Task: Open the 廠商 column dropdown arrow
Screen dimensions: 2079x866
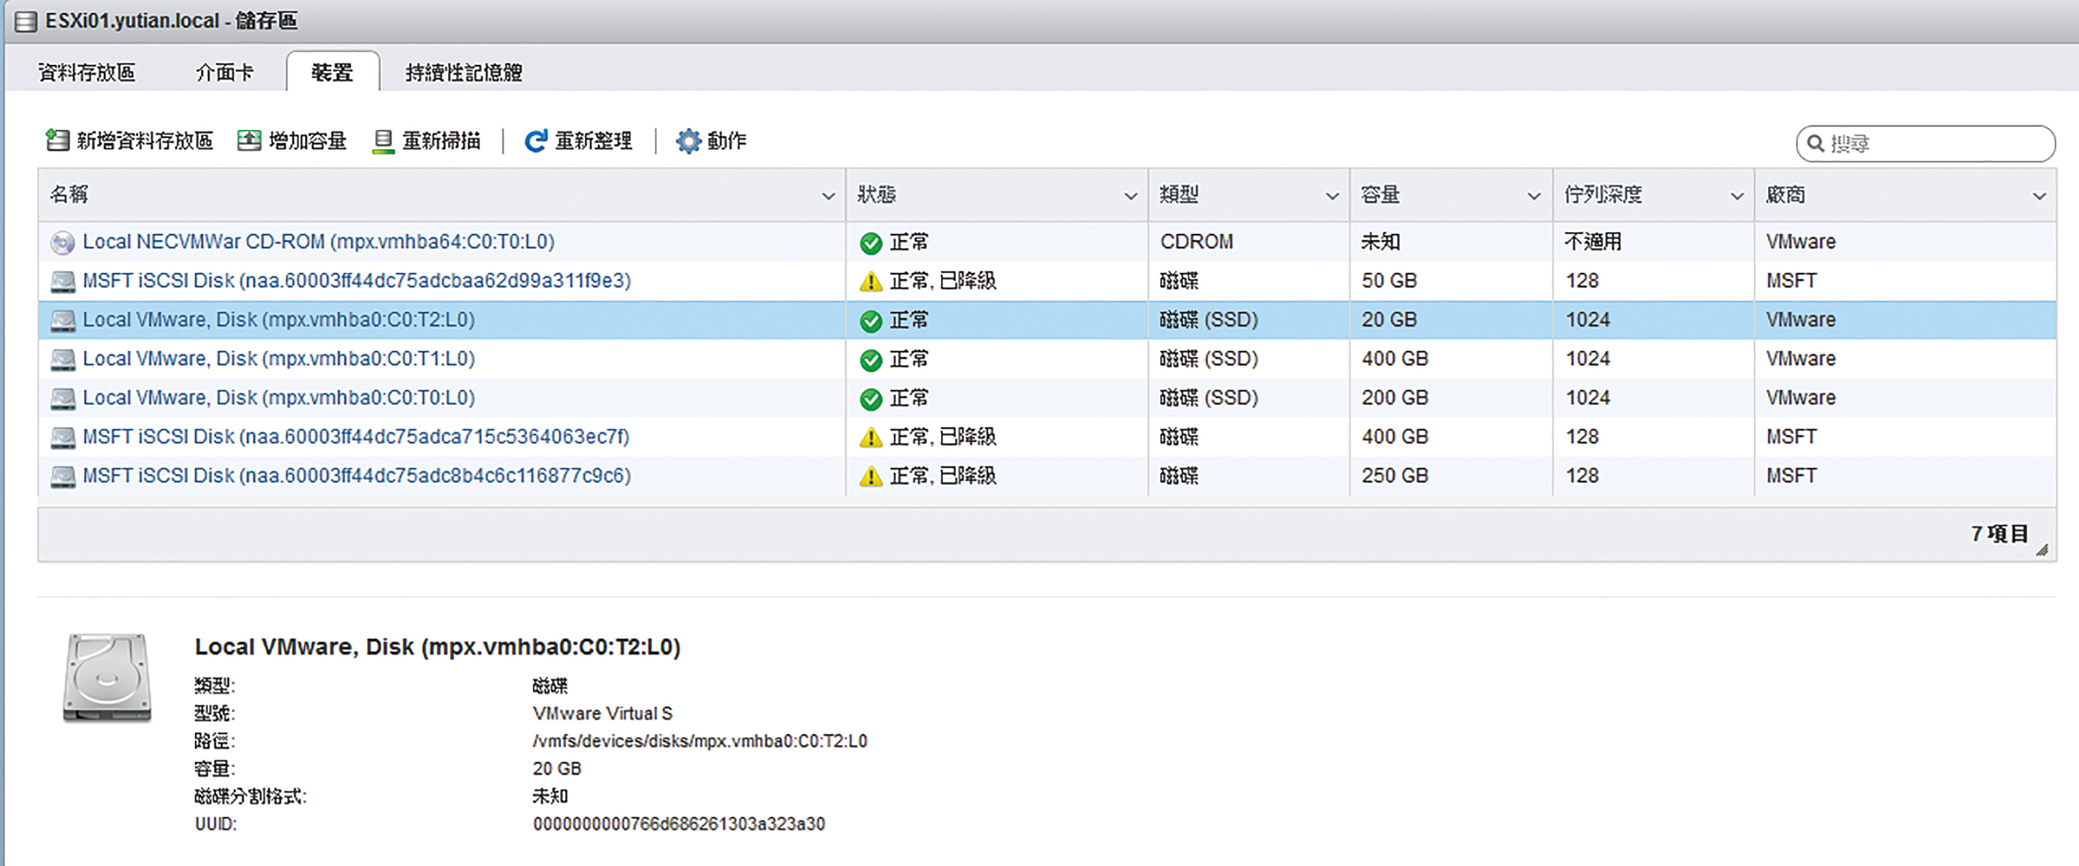Action: [2039, 196]
